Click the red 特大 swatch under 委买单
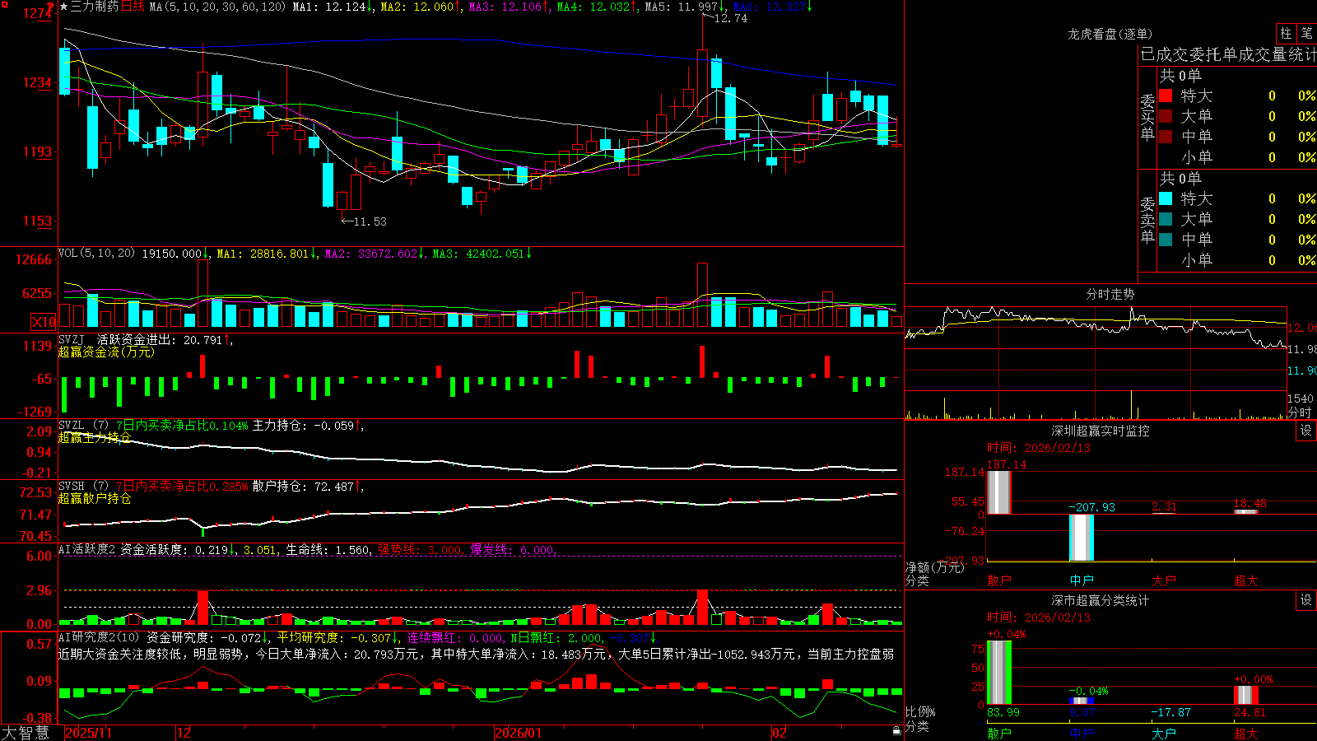This screenshot has width=1317, height=741. [1166, 96]
